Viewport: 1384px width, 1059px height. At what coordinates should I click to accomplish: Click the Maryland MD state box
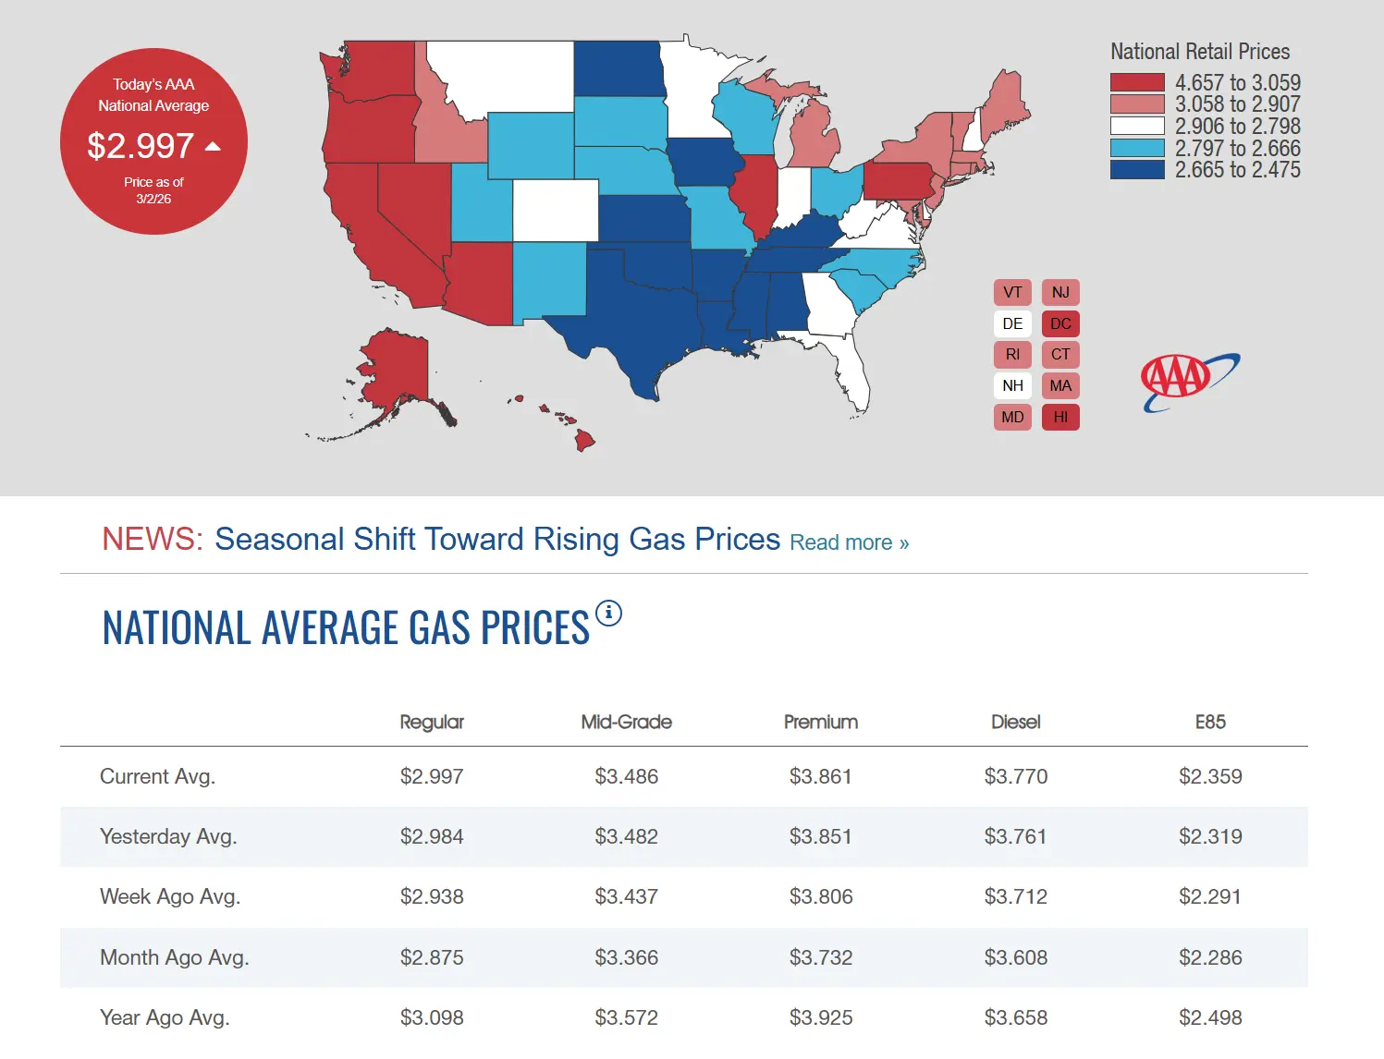[x=1012, y=417]
